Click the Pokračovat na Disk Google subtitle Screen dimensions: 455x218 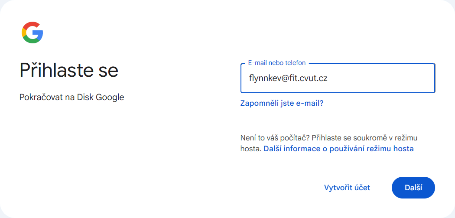(71, 98)
